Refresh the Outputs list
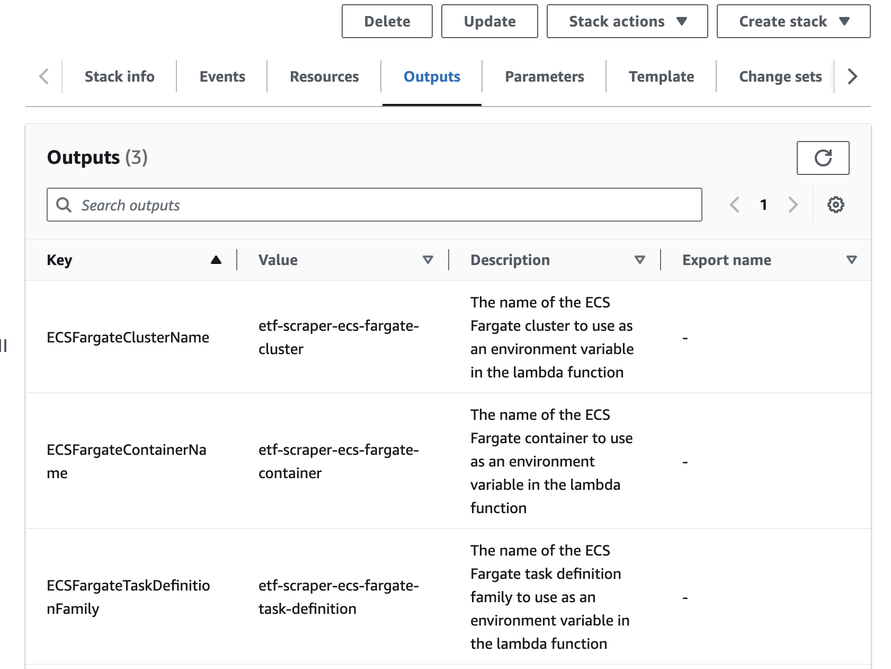891x669 pixels. click(x=823, y=158)
